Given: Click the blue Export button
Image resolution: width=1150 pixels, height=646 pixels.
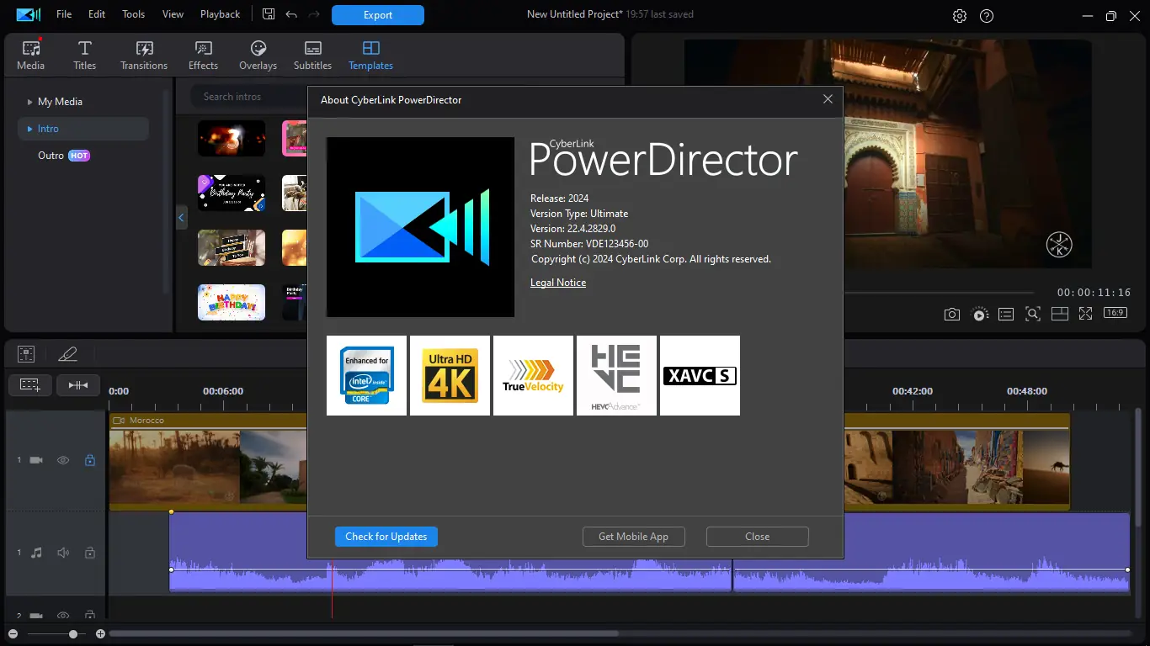Looking at the screenshot, I should (378, 15).
